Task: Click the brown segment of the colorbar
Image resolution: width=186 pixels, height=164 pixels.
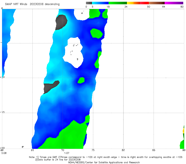Action: pos(157,3)
